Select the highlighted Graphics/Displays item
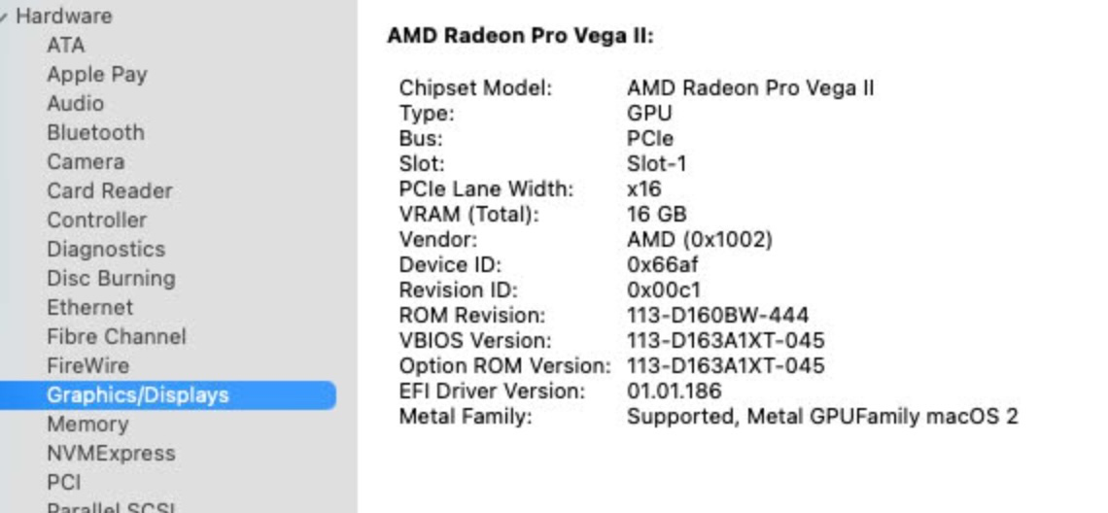The height and width of the screenshot is (513, 1108). [137, 395]
